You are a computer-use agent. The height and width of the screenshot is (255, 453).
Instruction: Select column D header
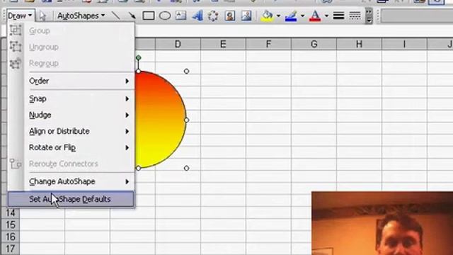[x=178, y=44]
